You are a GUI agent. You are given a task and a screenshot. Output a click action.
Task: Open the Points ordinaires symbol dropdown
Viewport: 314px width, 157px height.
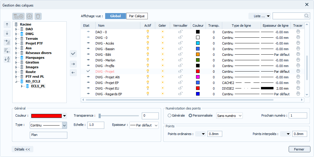pyautogui.click(x=201, y=134)
